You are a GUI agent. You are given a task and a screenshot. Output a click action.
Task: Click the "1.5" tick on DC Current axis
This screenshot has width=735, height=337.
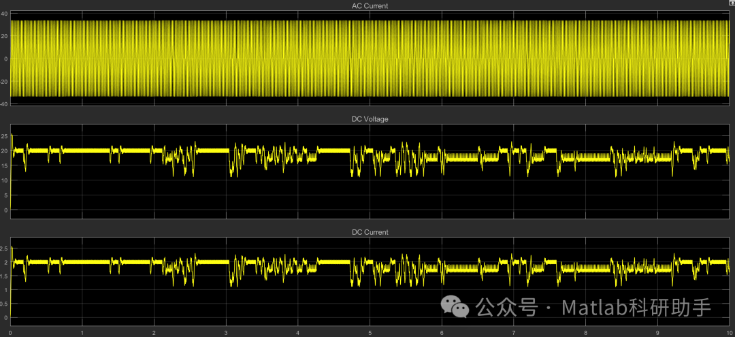click(4, 276)
